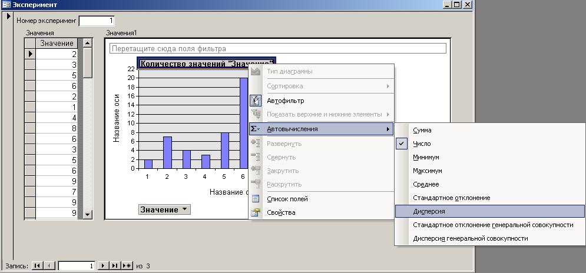Viewport: 586px width, 273px height.
Task: Click the chart bar for category 1
Action: click(x=148, y=164)
